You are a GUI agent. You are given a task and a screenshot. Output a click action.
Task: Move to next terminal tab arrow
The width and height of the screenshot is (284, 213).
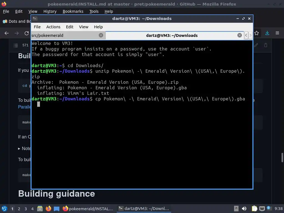coord(250,35)
